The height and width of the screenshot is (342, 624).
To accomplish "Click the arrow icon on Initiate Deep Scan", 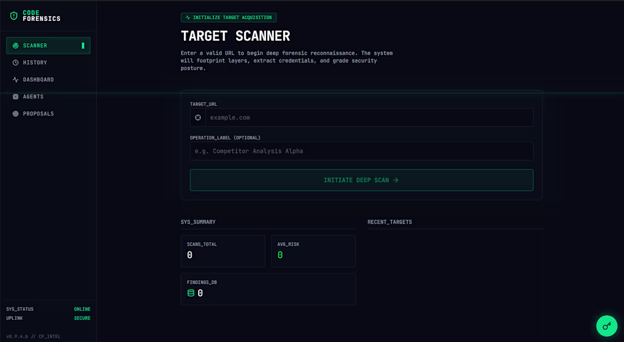I will (395, 180).
